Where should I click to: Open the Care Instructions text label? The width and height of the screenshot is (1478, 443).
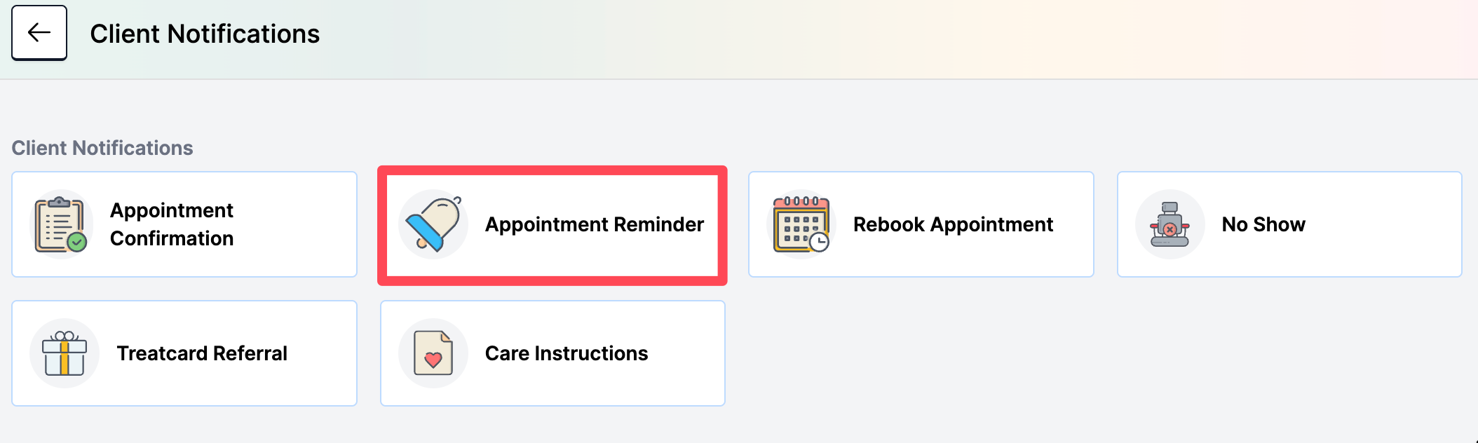(567, 353)
